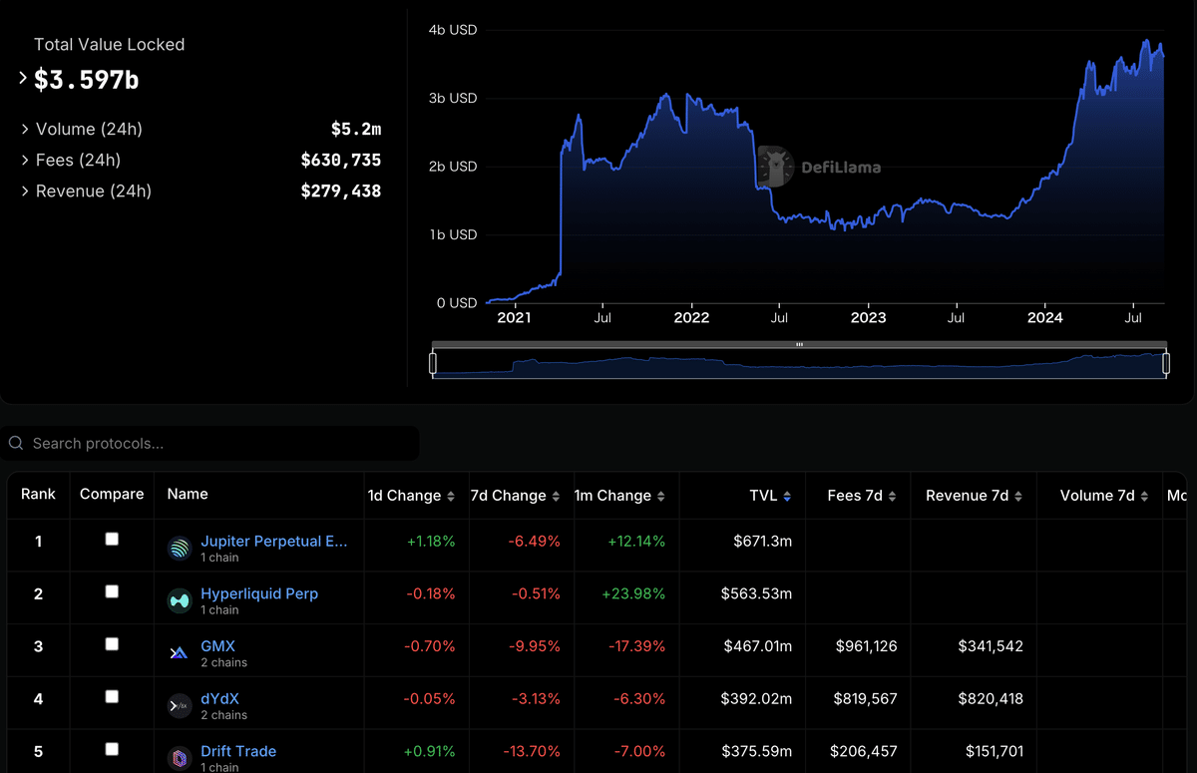The image size is (1197, 773).
Task: Open GMX protocol page
Action: [x=217, y=646]
